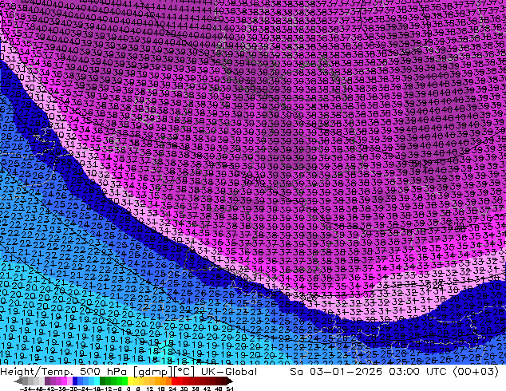Click the 'Sa 03-01-2025' date text
This screenshot has height=391, width=506.
(336, 372)
